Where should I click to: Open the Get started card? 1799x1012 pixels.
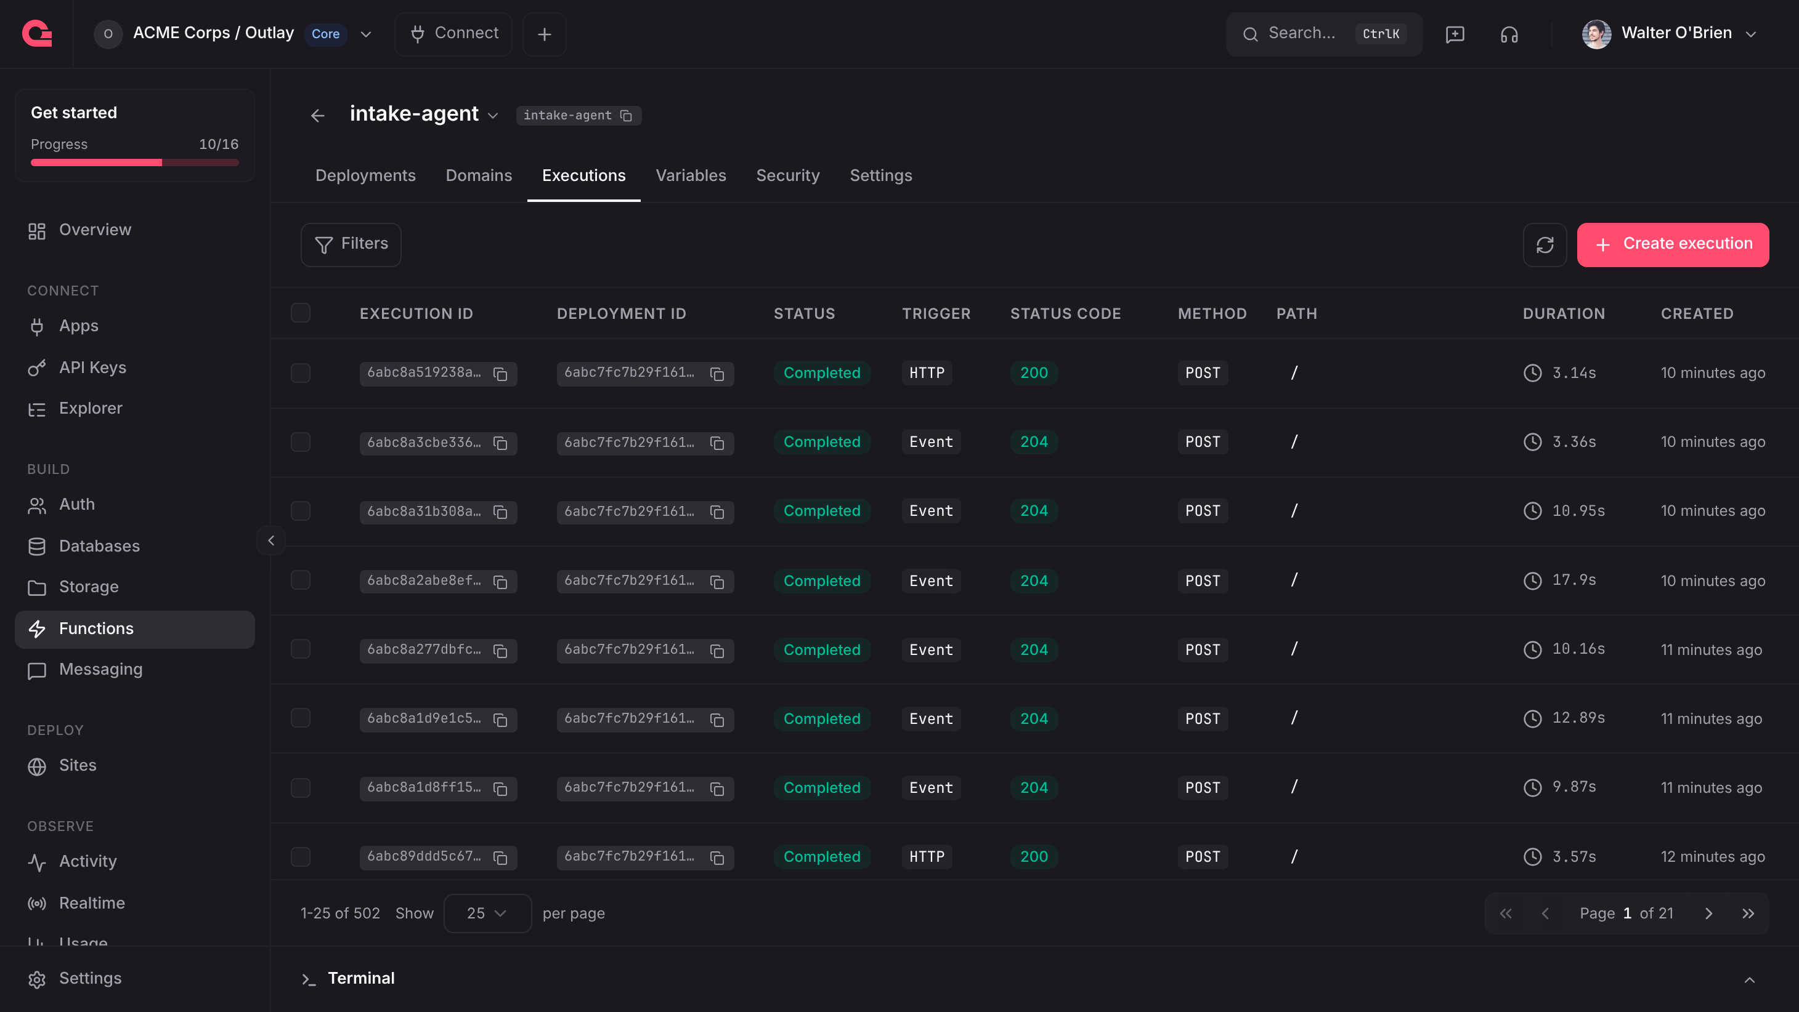click(x=135, y=135)
